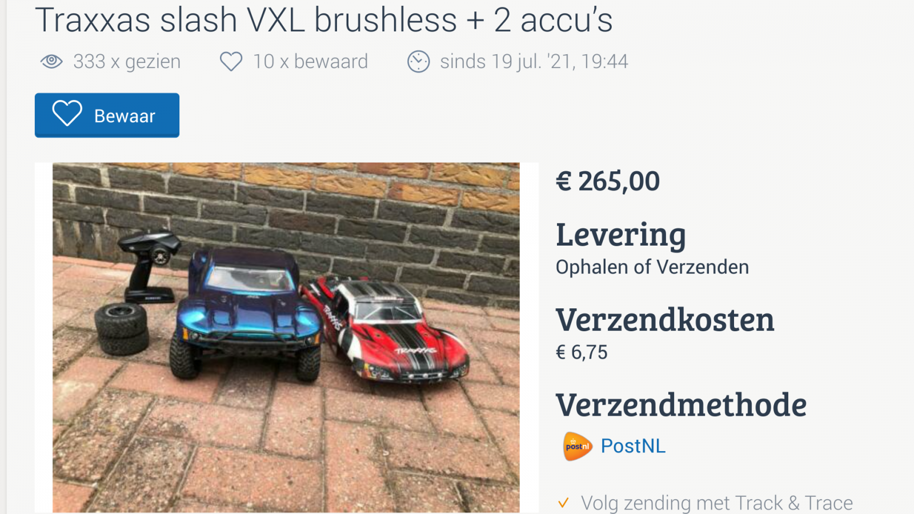Open the photo of the Traxxas cars
Image resolution: width=914 pixels, height=514 pixels.
point(286,338)
